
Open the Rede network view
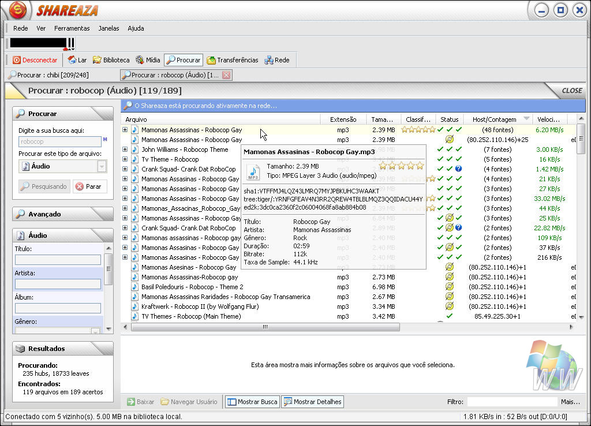[x=277, y=60]
